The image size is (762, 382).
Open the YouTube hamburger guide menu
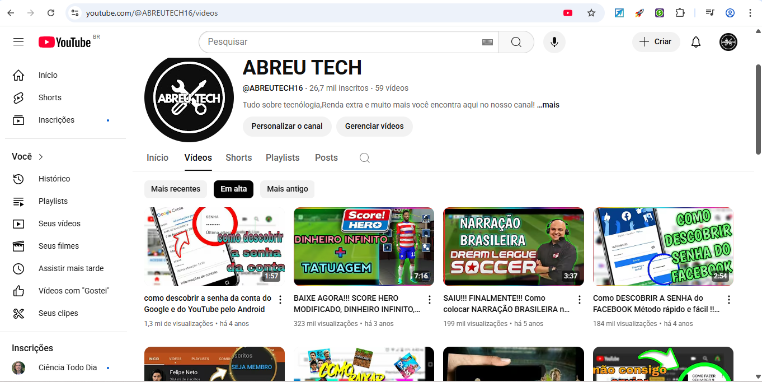point(18,42)
